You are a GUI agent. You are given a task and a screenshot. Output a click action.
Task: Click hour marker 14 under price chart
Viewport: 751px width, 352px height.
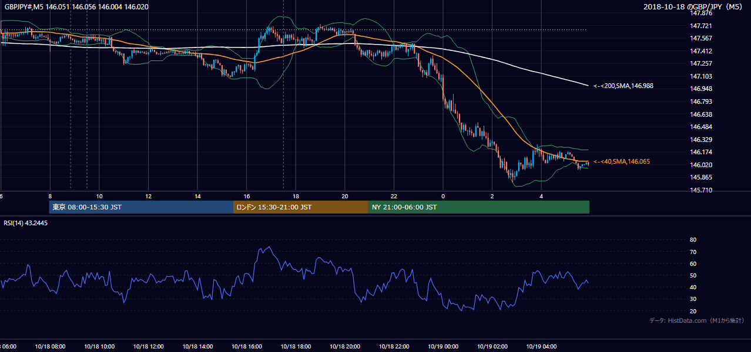197,196
